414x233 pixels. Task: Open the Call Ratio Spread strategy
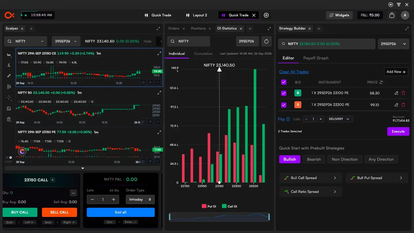[310, 192]
